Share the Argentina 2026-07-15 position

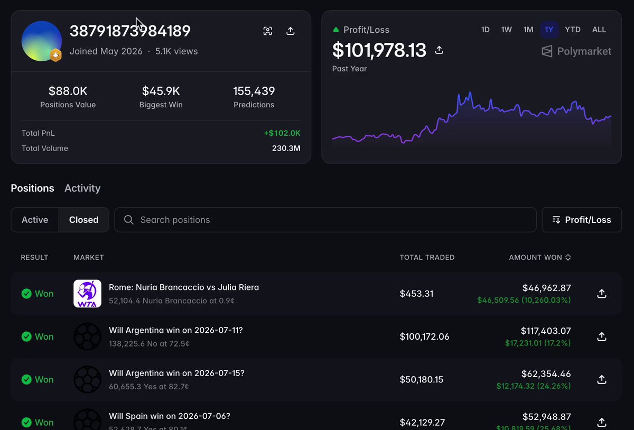coord(601,379)
